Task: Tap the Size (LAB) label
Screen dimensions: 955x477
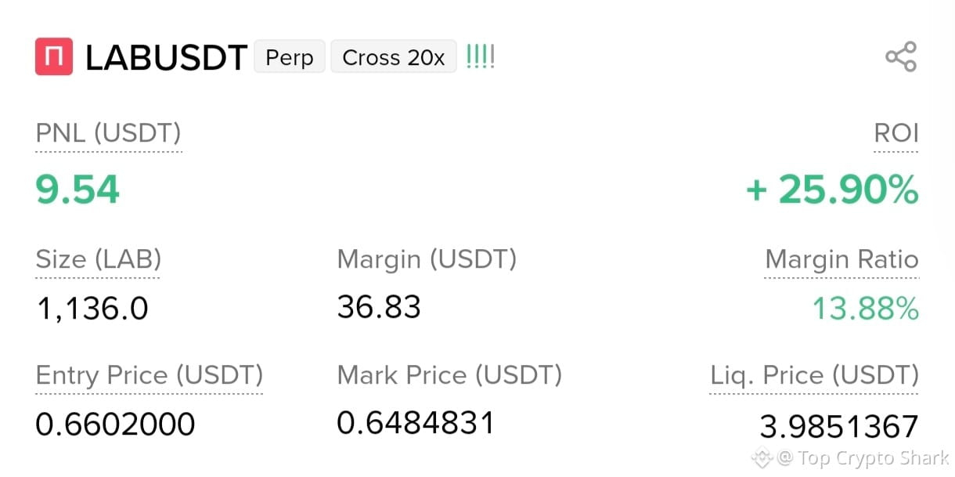Action: [x=99, y=259]
